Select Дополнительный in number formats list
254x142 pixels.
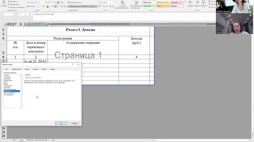coord(10,93)
